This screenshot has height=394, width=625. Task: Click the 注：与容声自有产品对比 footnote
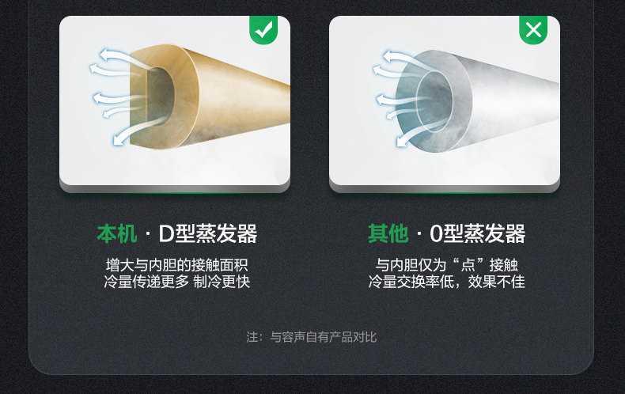(311, 337)
